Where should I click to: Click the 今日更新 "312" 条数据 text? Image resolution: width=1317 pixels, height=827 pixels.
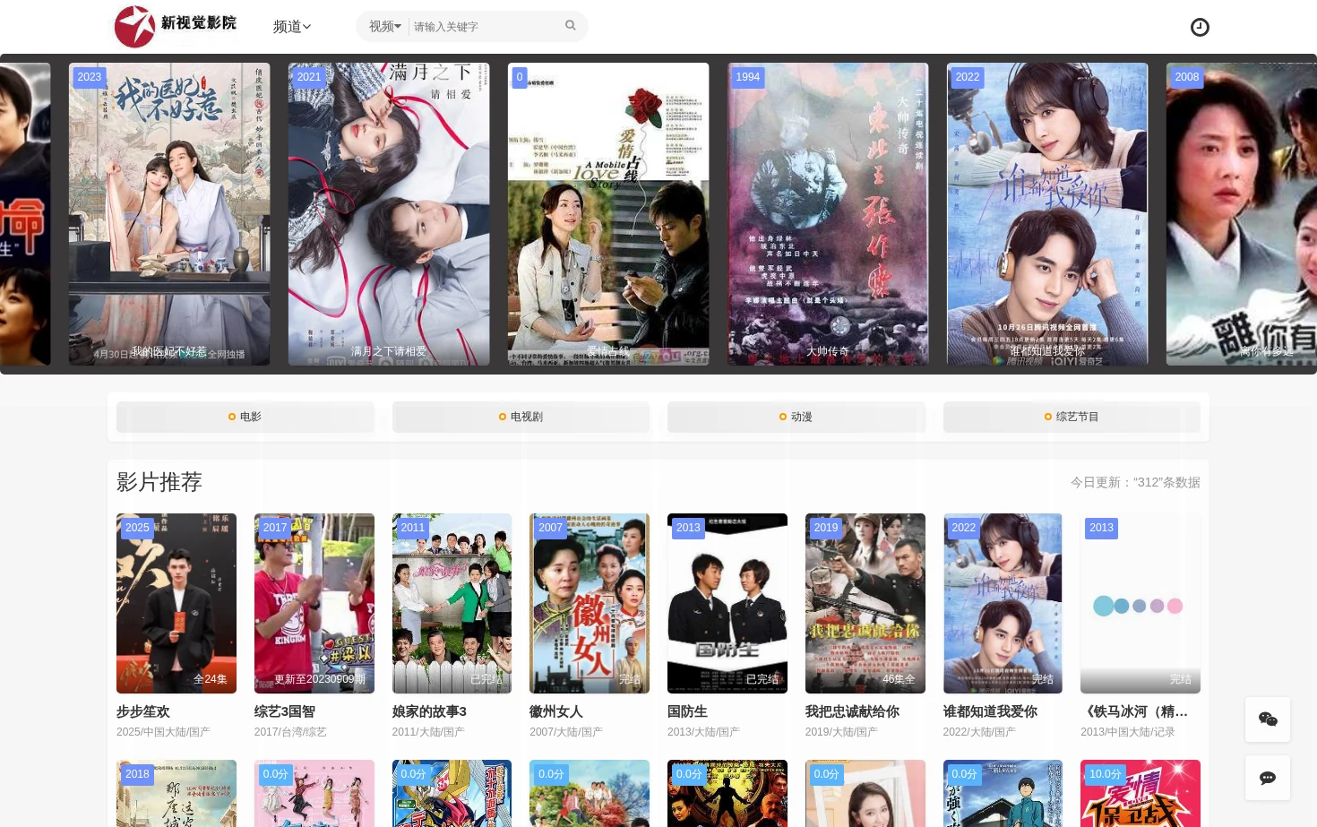click(x=1135, y=482)
